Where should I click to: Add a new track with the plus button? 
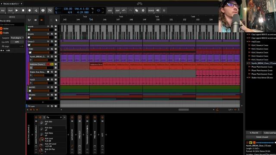point(43,102)
